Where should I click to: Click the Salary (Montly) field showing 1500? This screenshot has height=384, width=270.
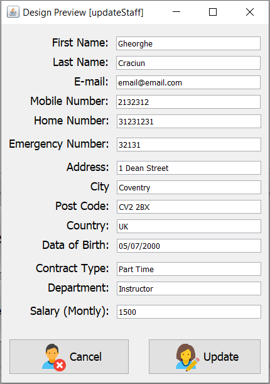189,312
